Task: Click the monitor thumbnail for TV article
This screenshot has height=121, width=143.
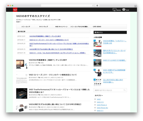Action: coord(22,64)
